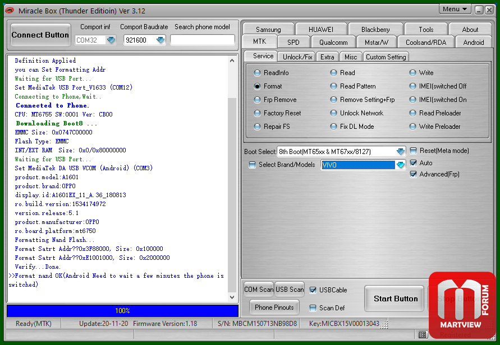Viewport: 500px width, 345px height.
Task: Select the Read Preloader radio option
Action: 435,113
